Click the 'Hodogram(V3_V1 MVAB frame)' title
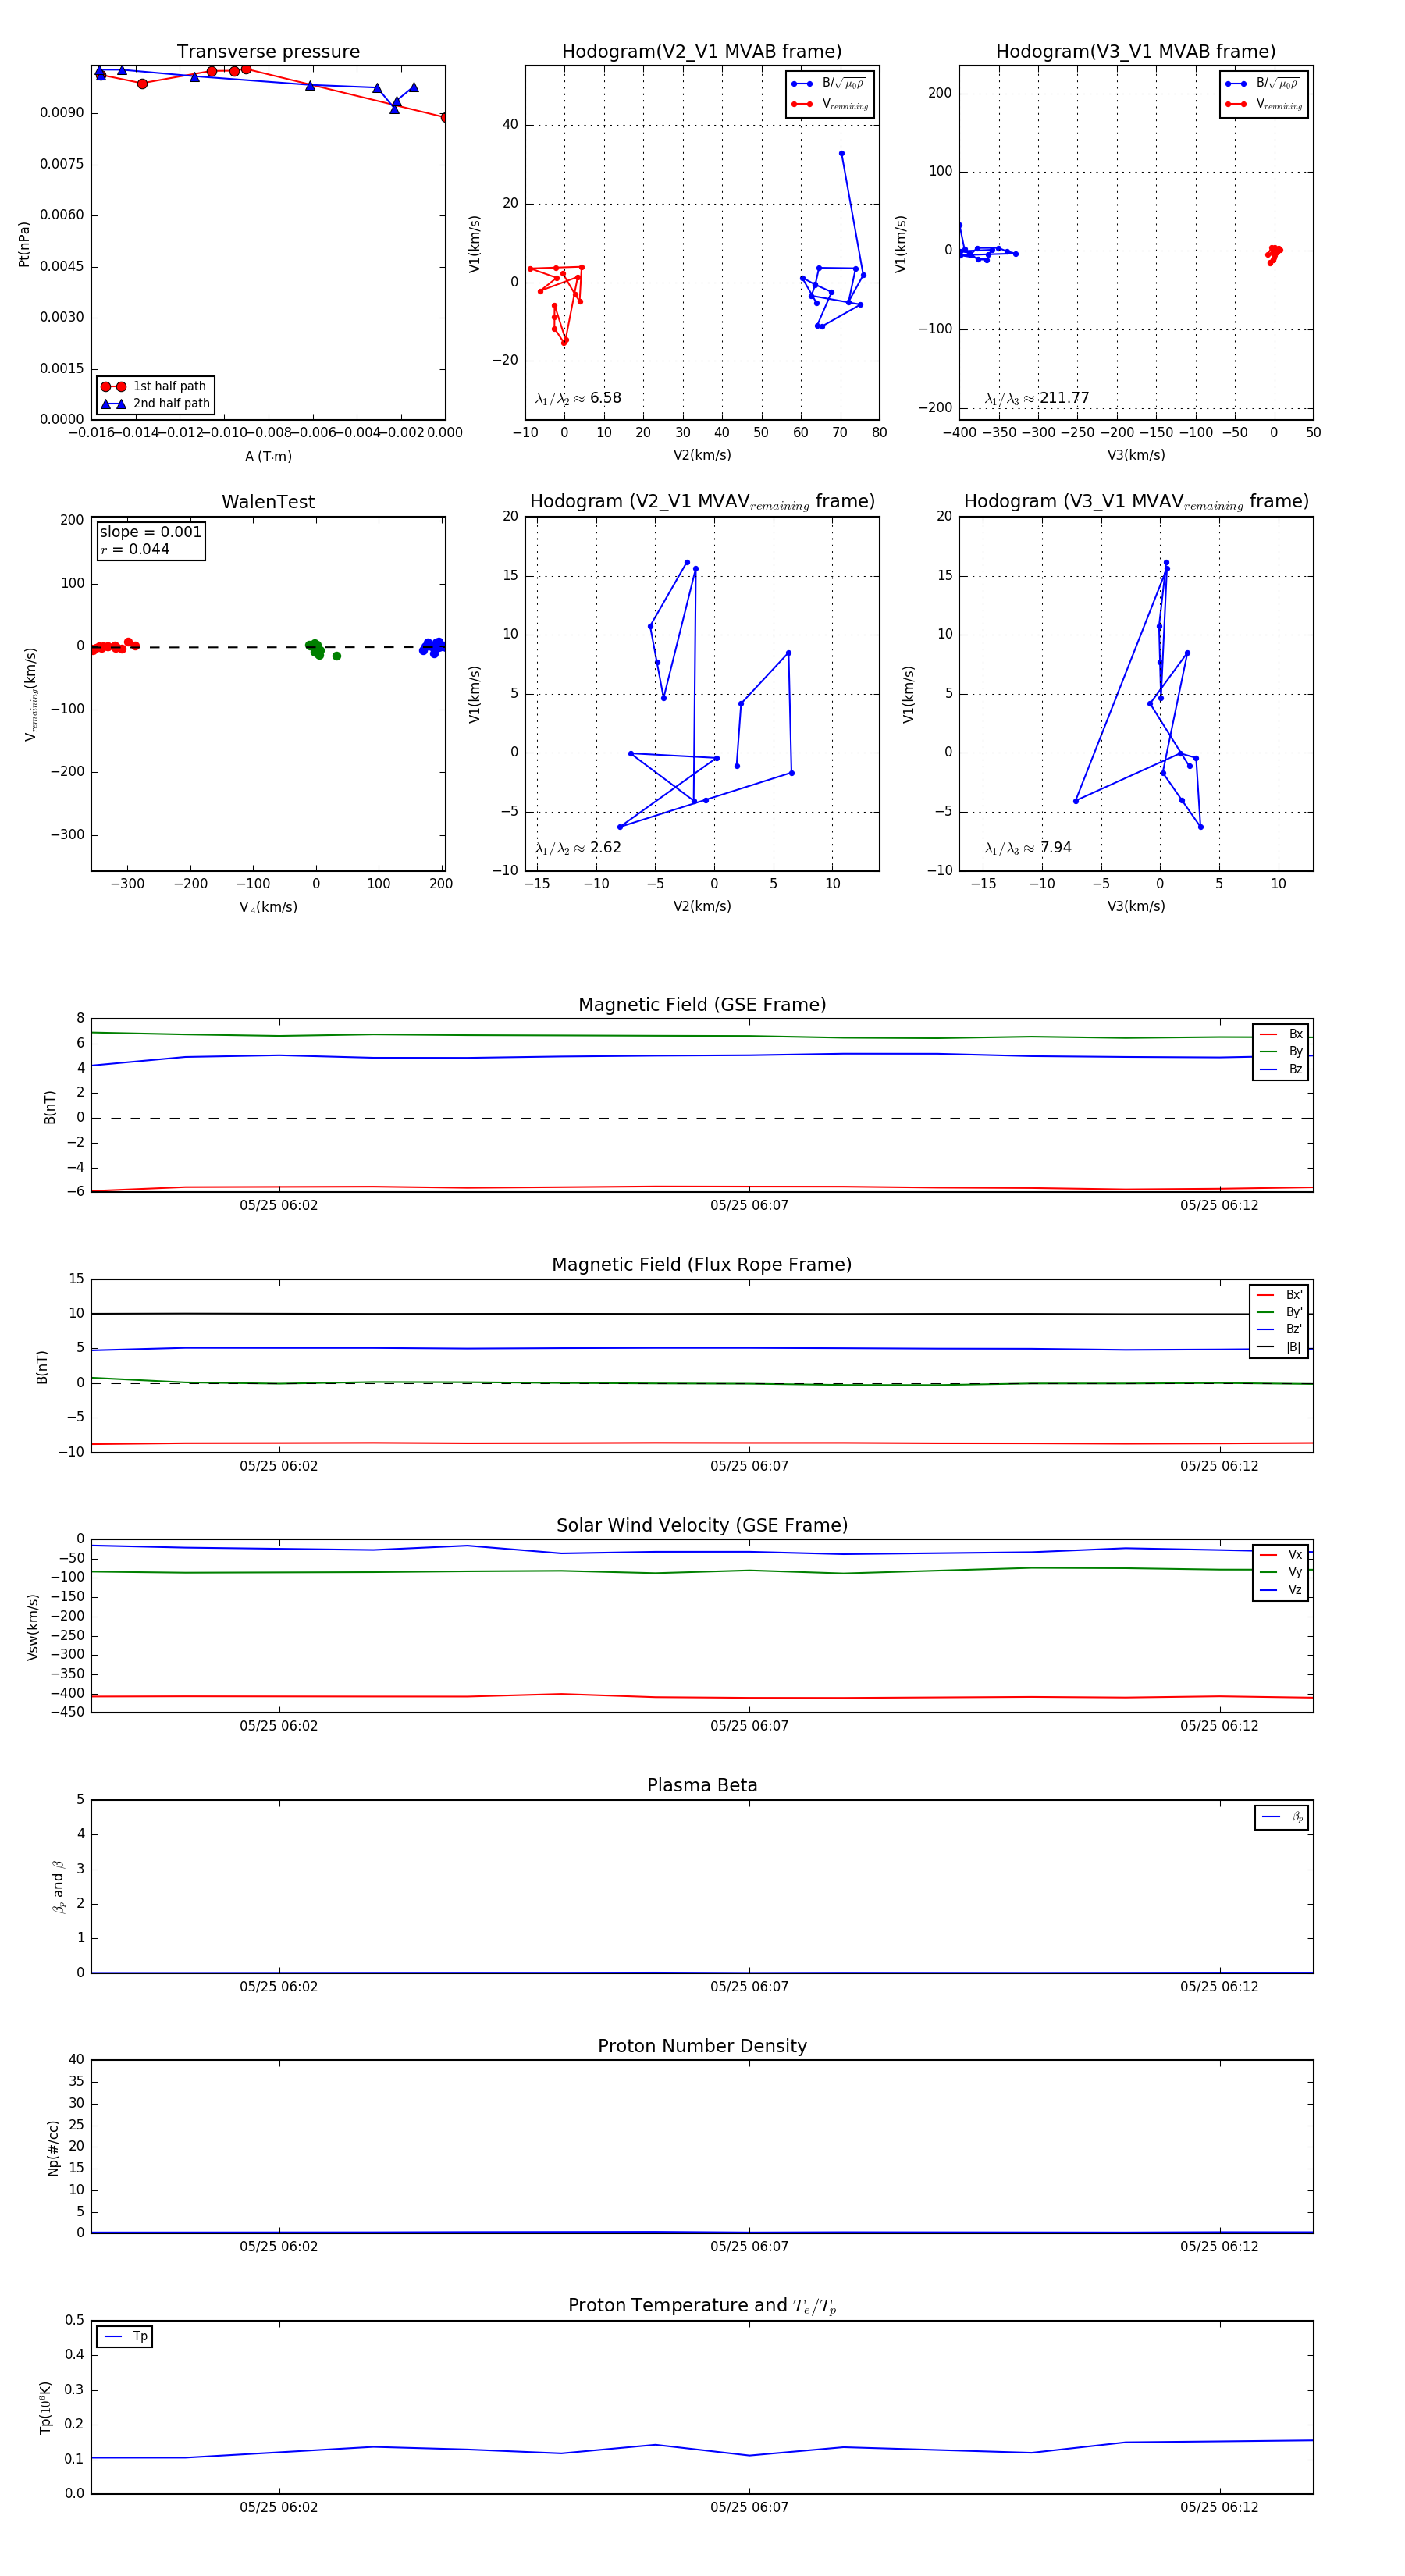The image size is (1405, 2576). click(1136, 52)
